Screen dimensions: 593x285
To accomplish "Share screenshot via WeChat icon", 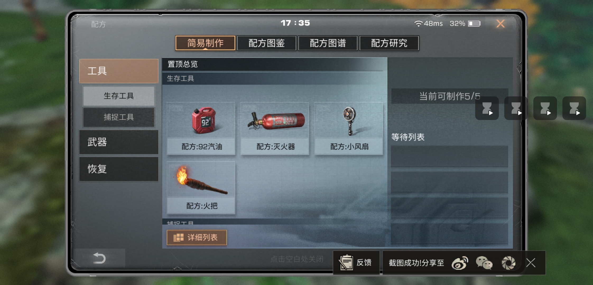I will [x=484, y=263].
